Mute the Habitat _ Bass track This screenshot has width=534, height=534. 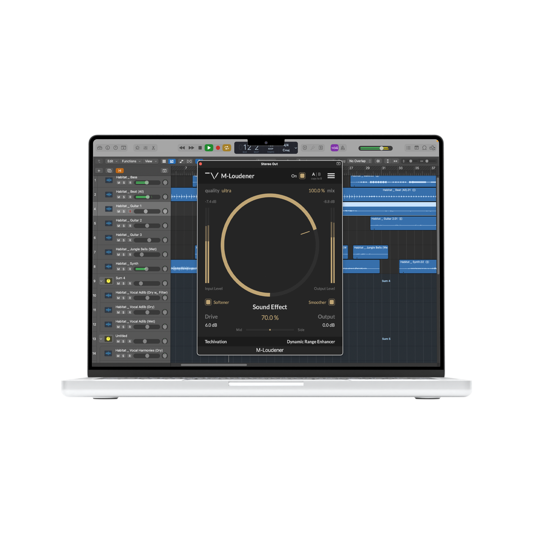pyautogui.click(x=119, y=183)
